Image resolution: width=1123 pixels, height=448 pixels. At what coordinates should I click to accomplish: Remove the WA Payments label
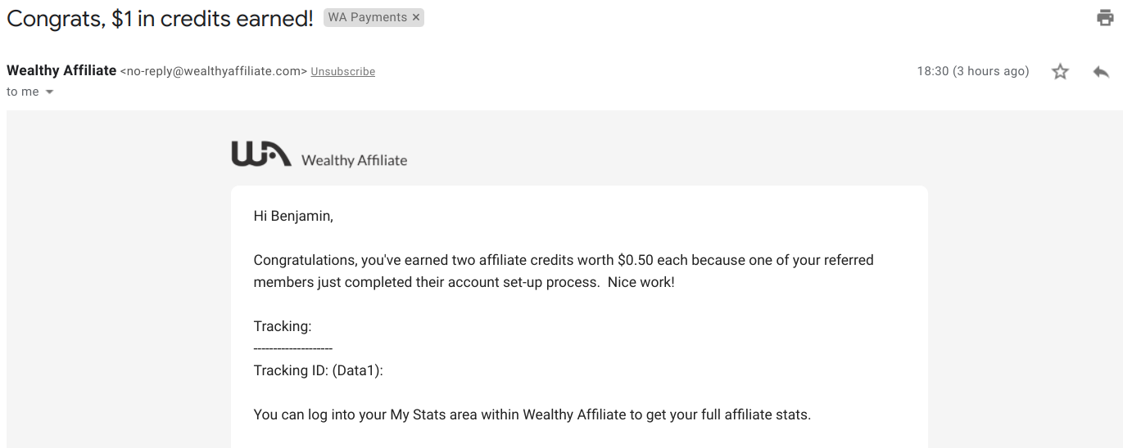(416, 17)
